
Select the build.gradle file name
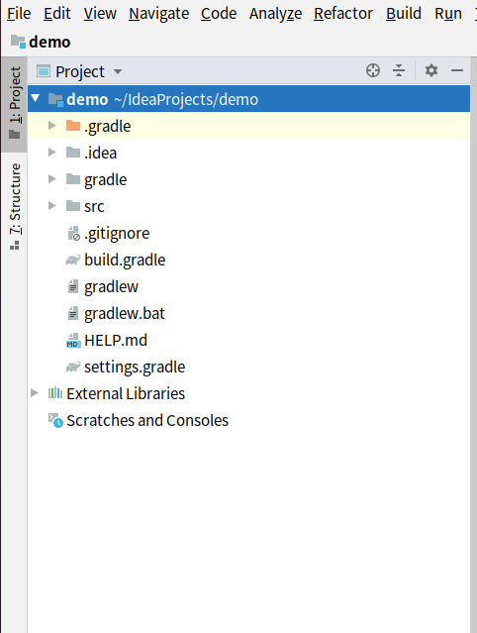(125, 260)
